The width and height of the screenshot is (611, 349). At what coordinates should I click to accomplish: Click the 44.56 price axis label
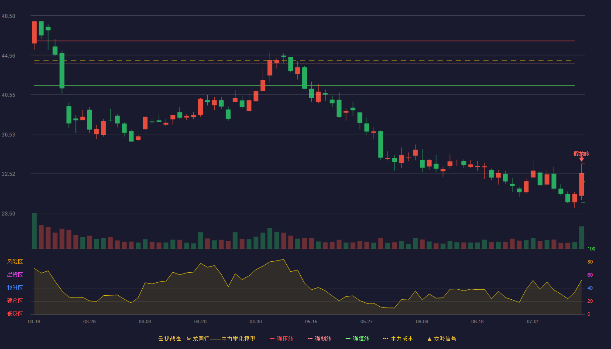[x=8, y=55]
